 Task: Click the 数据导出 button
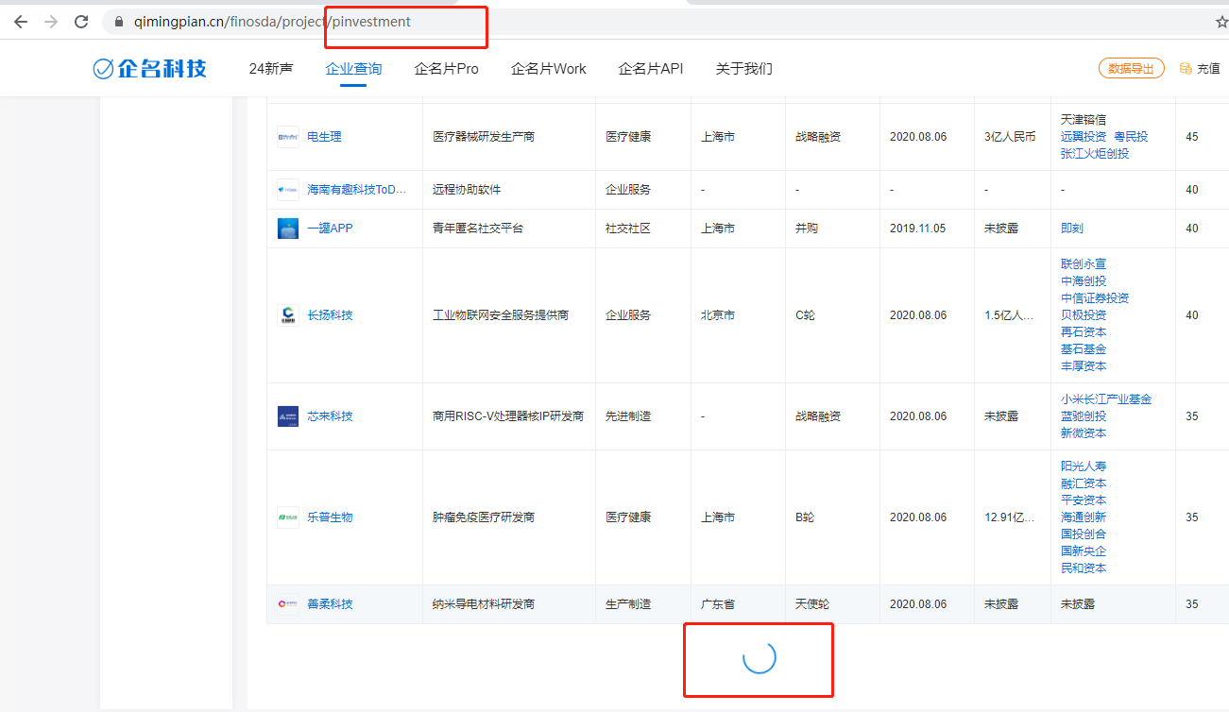click(1131, 68)
